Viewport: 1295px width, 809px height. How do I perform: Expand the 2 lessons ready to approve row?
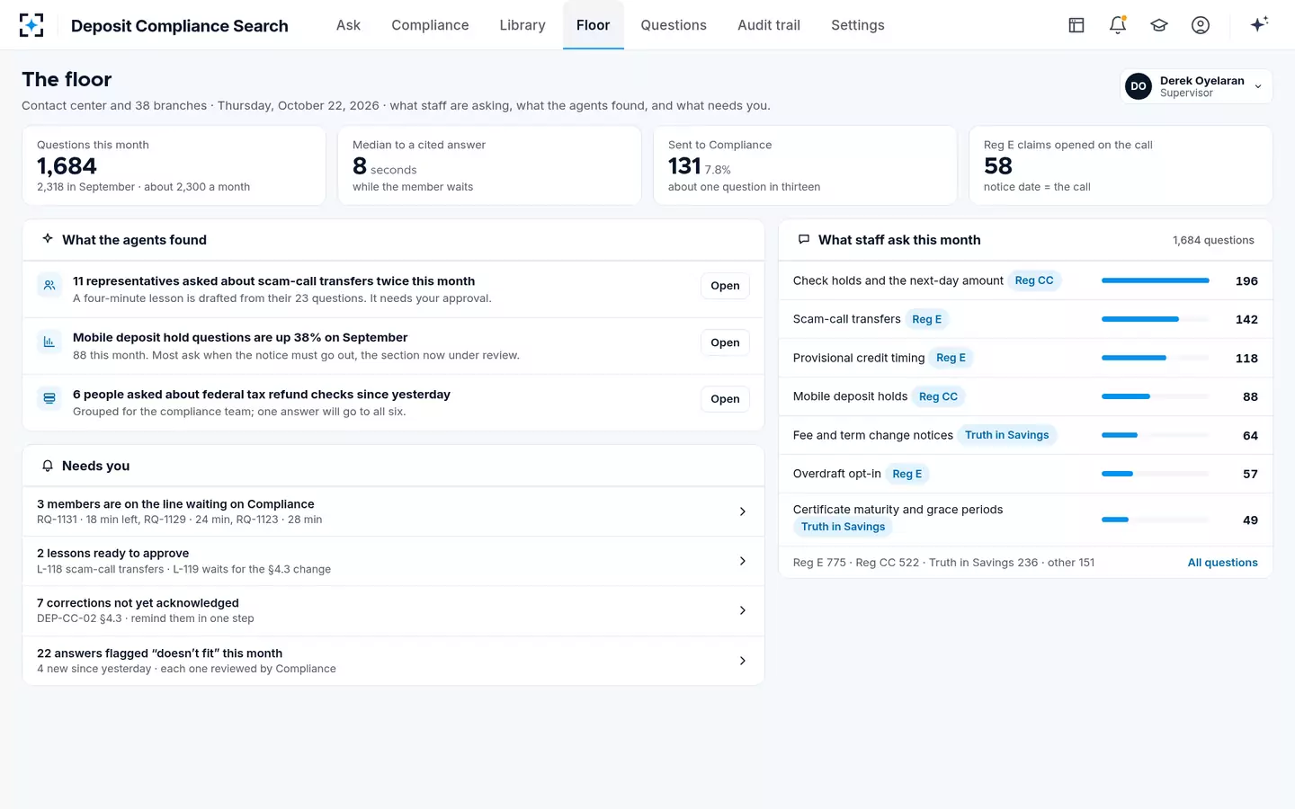393,561
